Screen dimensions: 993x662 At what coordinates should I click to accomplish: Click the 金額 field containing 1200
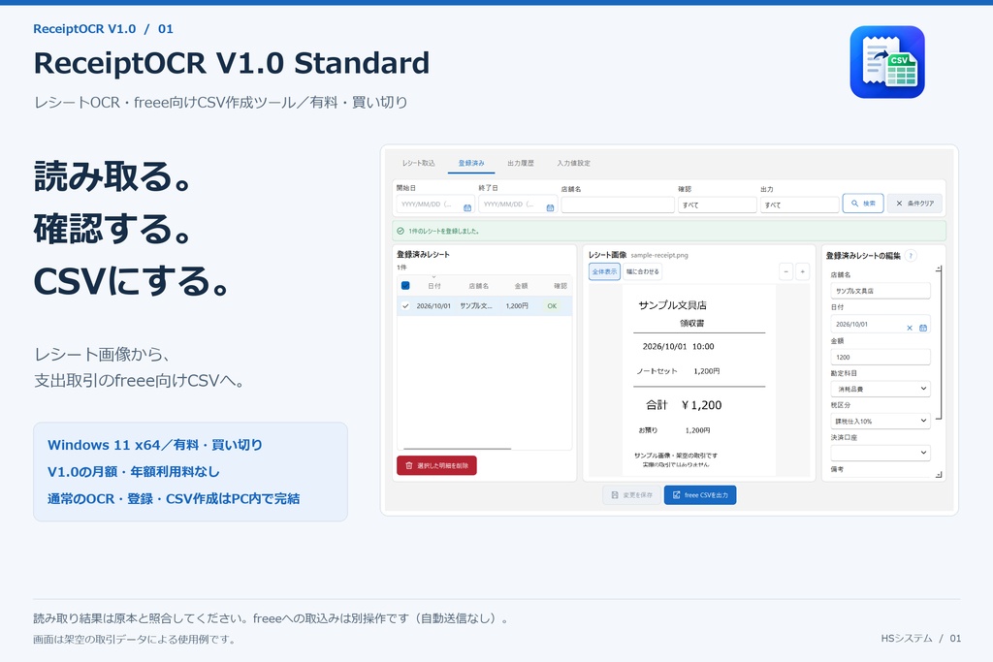[x=881, y=357]
